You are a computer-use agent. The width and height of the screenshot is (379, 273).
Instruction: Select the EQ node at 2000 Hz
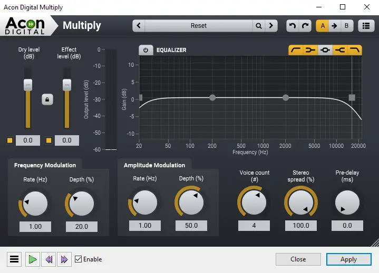pos(286,97)
